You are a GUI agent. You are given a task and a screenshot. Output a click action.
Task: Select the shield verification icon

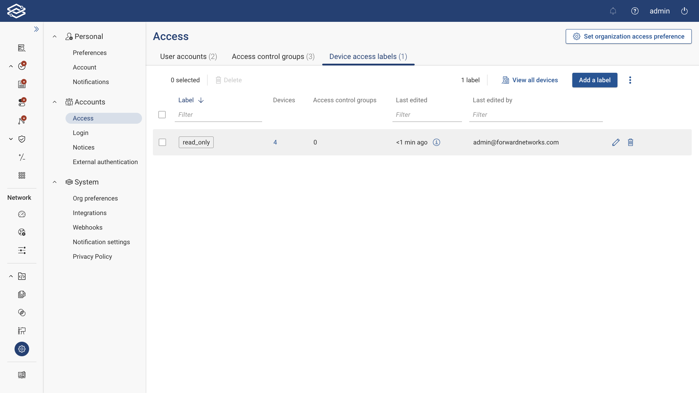coord(22,139)
